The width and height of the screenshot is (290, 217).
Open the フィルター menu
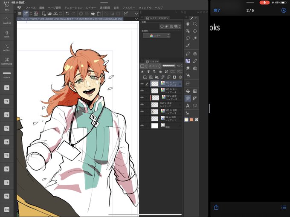pos(129,8)
